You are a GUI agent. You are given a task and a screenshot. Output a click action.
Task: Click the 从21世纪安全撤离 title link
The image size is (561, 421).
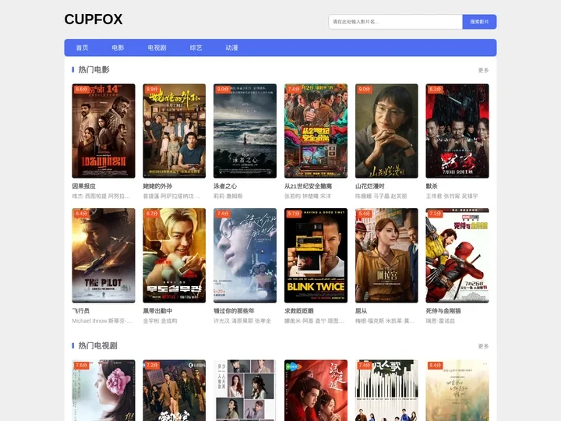308,186
